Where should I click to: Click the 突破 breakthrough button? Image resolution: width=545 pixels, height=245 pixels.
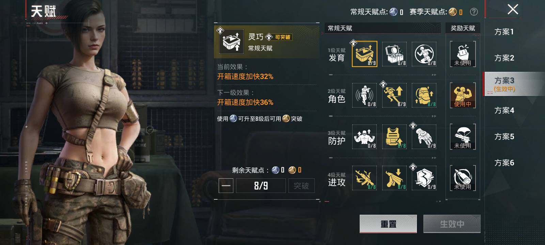click(301, 186)
